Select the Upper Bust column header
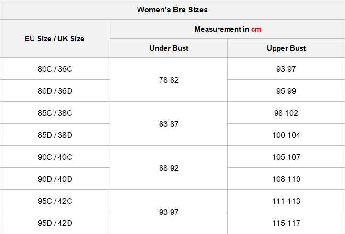 tap(286, 48)
